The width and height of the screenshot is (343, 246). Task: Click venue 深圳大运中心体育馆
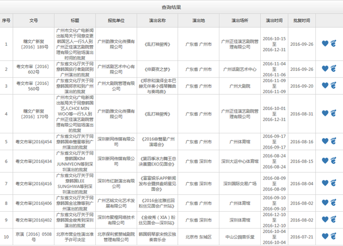pyautogui.click(x=240, y=162)
